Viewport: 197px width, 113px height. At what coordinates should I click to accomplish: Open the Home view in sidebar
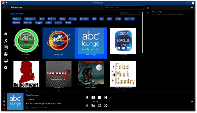point(6,34)
